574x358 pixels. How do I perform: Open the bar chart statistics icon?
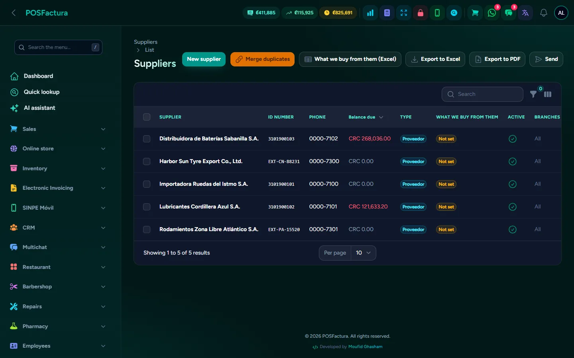pyautogui.click(x=370, y=13)
